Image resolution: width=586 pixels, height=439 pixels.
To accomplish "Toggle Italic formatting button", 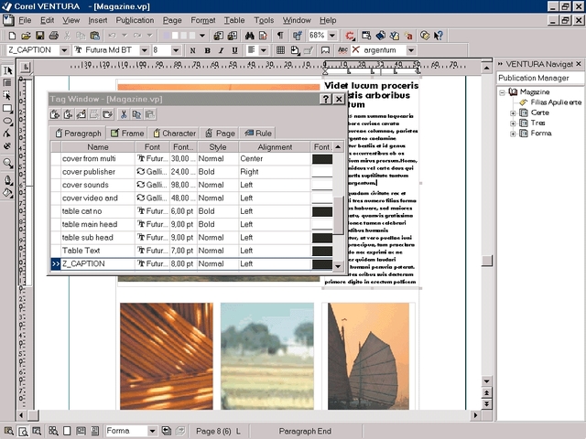I will click(x=221, y=50).
